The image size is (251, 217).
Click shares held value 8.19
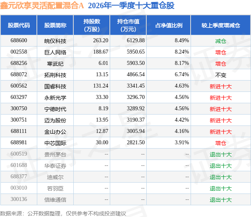tap(103, 109)
